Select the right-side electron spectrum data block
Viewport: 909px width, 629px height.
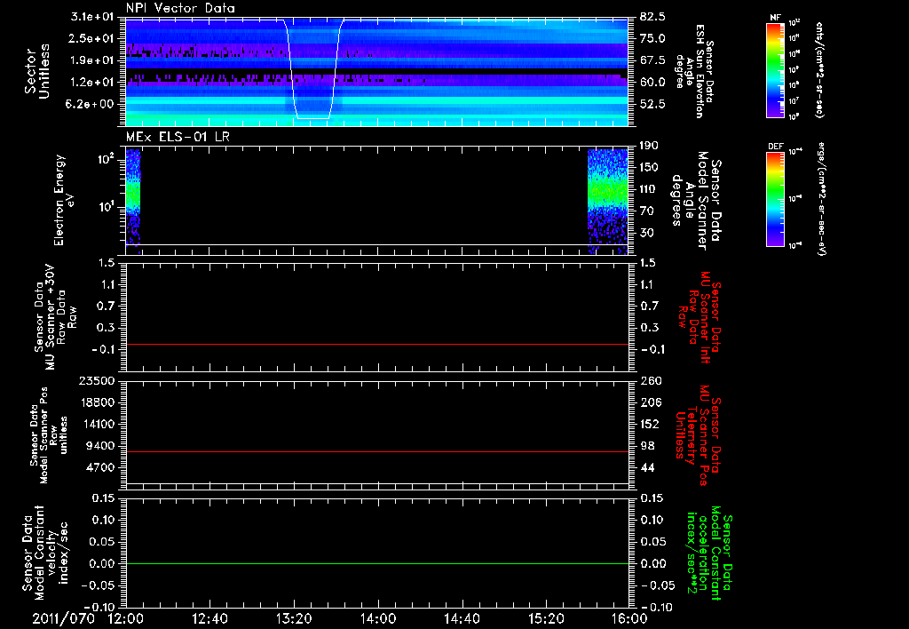[608, 195]
